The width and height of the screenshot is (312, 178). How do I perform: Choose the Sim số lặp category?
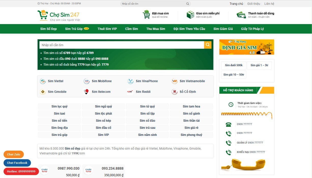[x=147, y=114]
